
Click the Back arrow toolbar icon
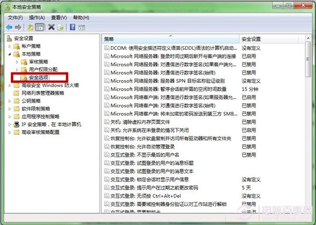[x=9, y=27]
